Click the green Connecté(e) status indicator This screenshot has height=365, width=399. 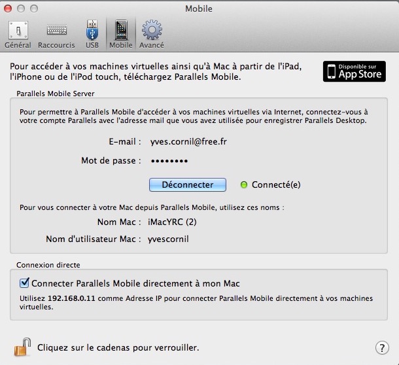pos(244,185)
